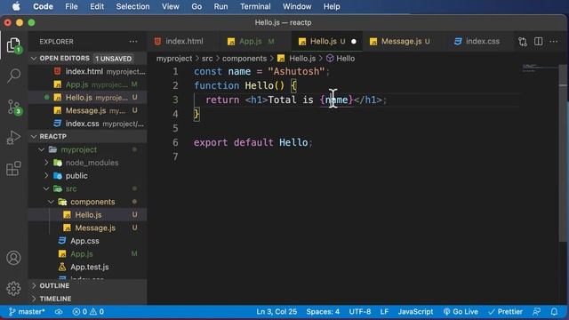Open the Apple menu
This screenshot has width=569, height=320.
pyautogui.click(x=17, y=6)
